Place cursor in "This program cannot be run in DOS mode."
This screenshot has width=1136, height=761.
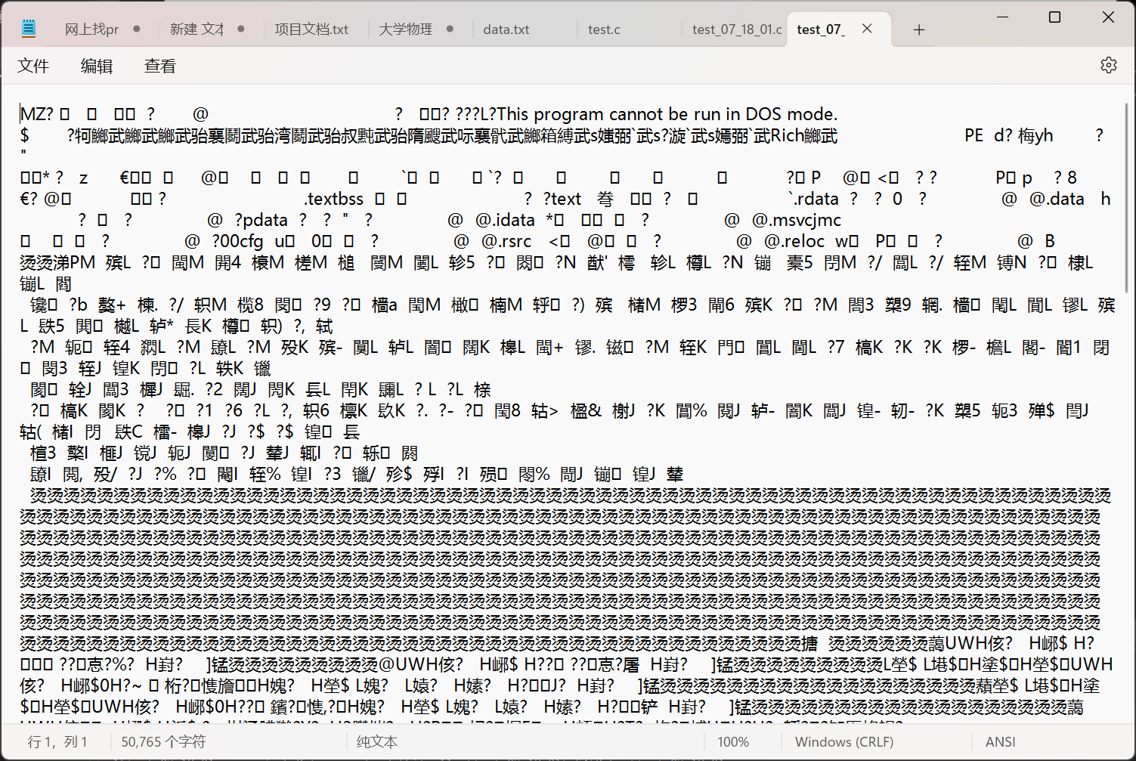tap(667, 114)
